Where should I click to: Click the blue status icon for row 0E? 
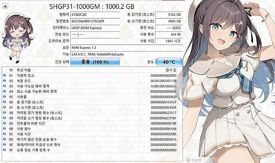click(4, 144)
